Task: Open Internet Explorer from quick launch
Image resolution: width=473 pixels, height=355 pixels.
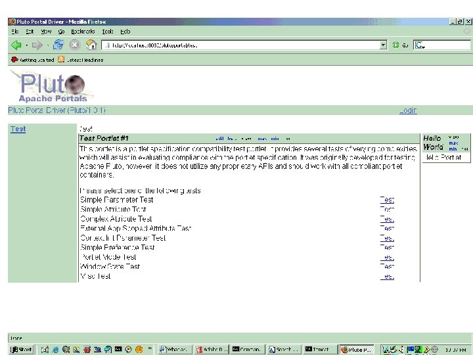Action: 55,349
